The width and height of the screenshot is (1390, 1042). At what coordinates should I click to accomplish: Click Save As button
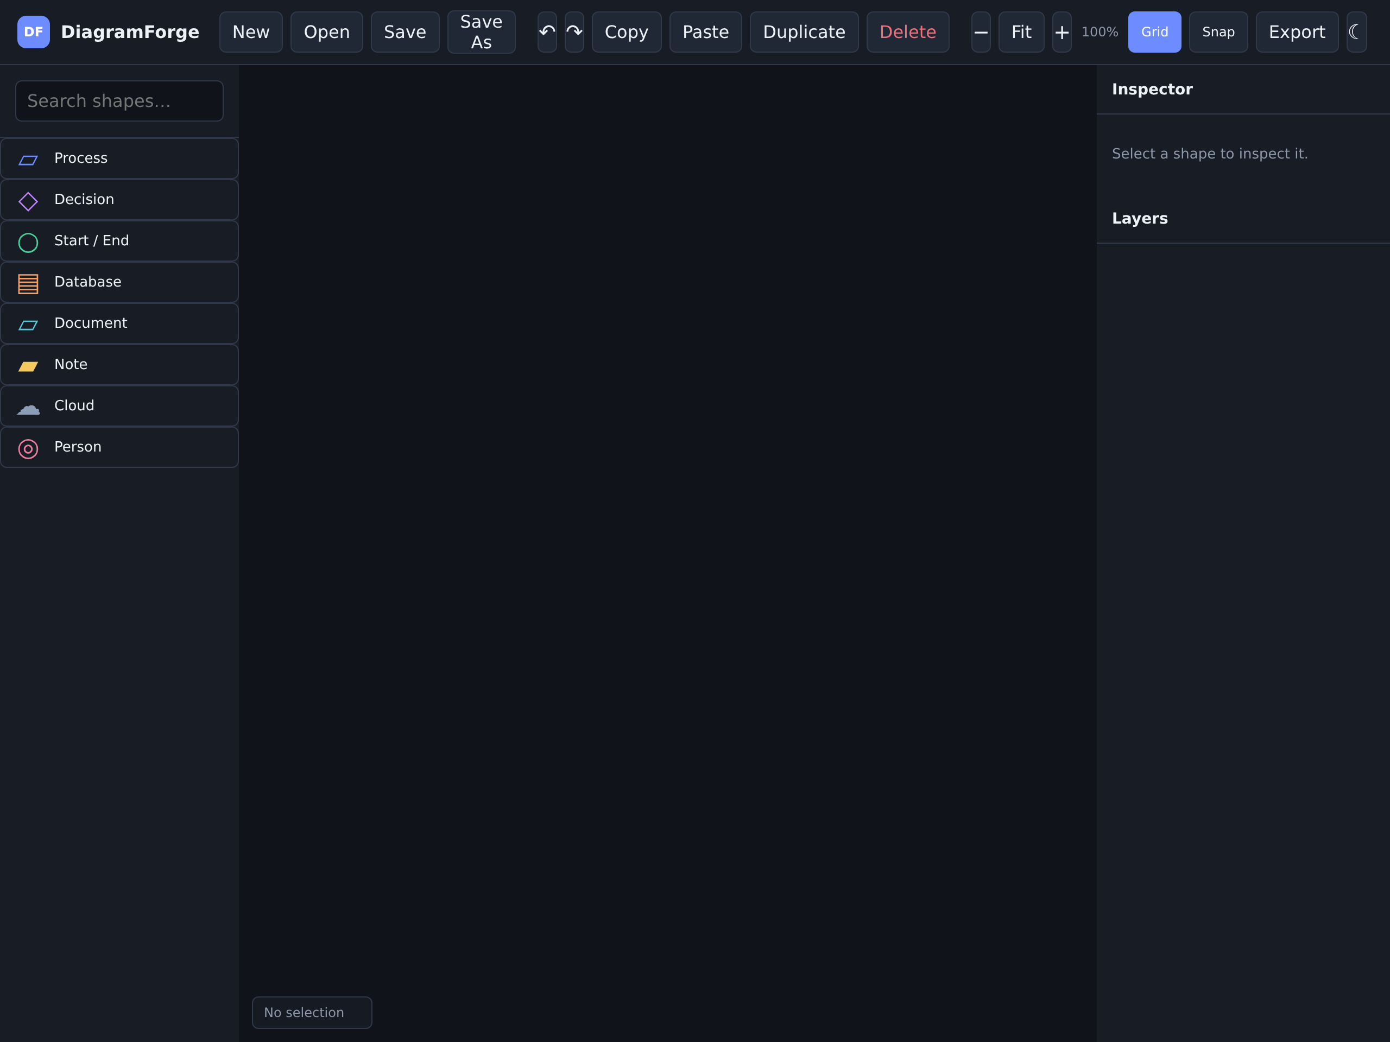click(x=482, y=32)
